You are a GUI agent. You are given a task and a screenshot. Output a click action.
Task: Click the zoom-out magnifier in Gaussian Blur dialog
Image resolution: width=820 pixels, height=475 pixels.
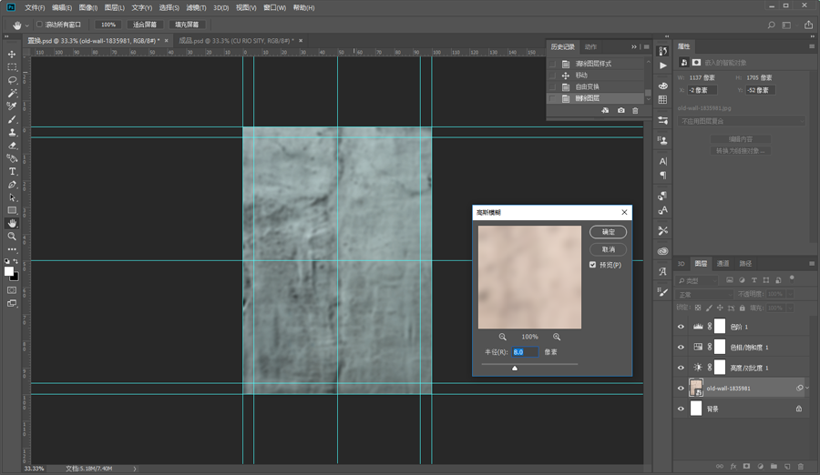(502, 337)
